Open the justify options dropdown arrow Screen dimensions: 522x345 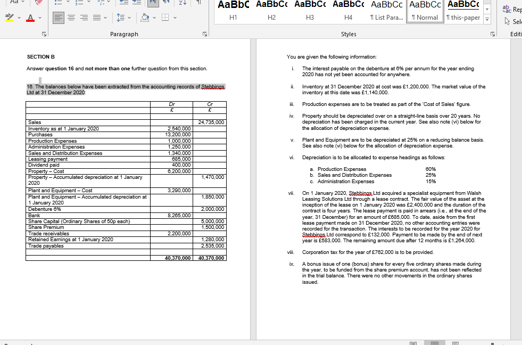105,18
